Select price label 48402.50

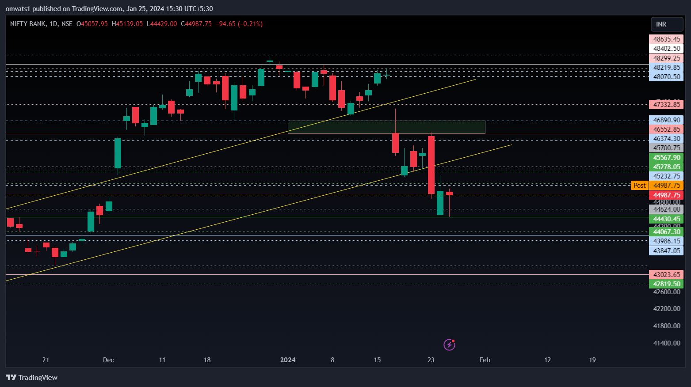click(x=666, y=49)
